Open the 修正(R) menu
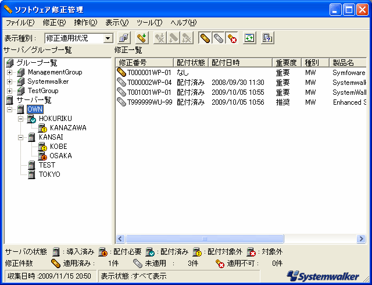This screenshot has width=372, height=285. pyautogui.click(x=54, y=23)
